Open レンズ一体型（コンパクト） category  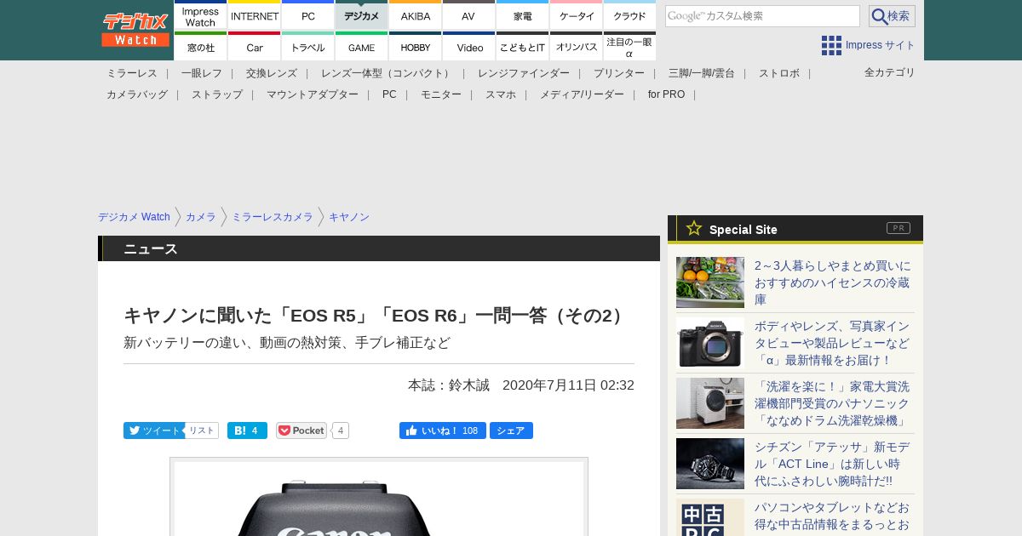(388, 73)
